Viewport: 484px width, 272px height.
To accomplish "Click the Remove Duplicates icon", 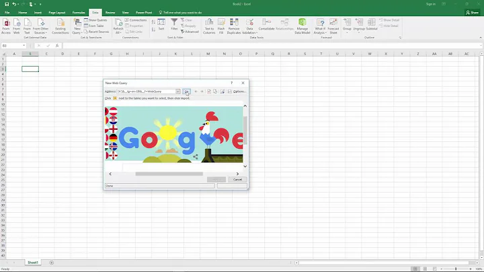I will pos(234,26).
